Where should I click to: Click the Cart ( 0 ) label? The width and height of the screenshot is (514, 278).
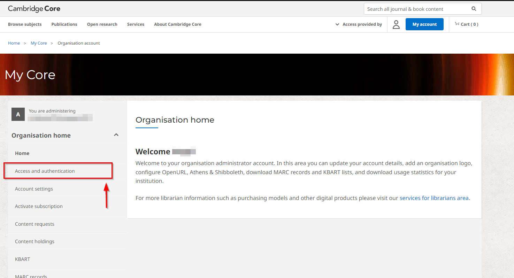(x=469, y=24)
